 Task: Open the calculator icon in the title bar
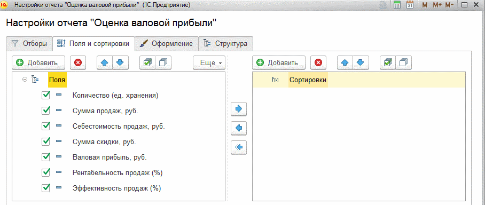pyautogui.click(x=397, y=5)
